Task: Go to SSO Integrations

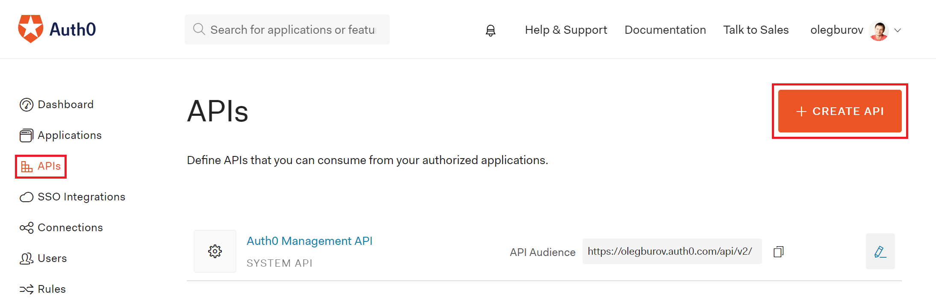Action: pyautogui.click(x=81, y=197)
